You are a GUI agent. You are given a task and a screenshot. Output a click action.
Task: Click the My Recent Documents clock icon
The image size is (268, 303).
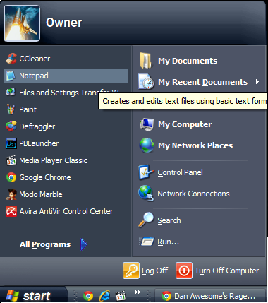click(146, 81)
